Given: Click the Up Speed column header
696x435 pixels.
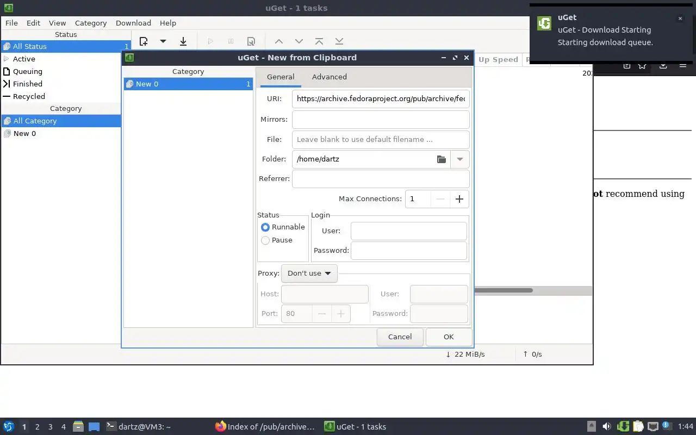Looking at the screenshot, I should 498,60.
